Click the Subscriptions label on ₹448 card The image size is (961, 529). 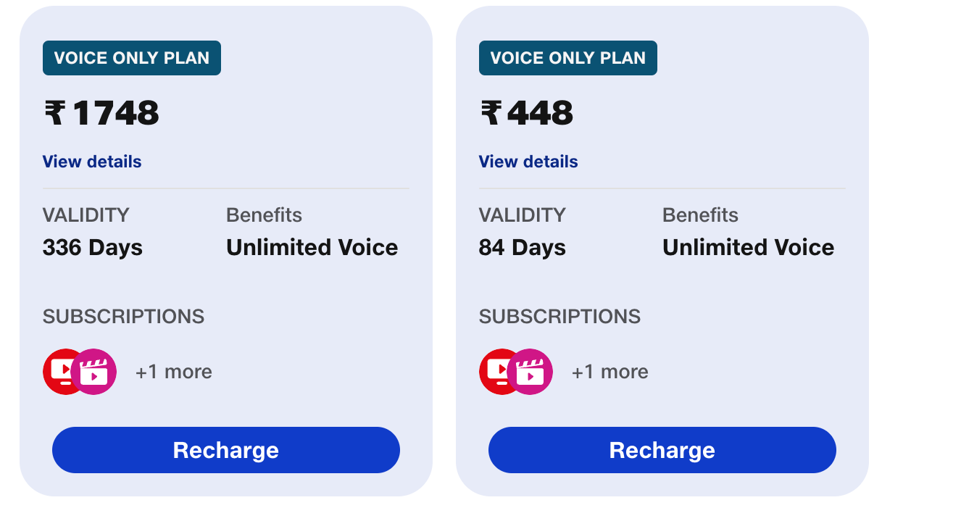pos(560,317)
